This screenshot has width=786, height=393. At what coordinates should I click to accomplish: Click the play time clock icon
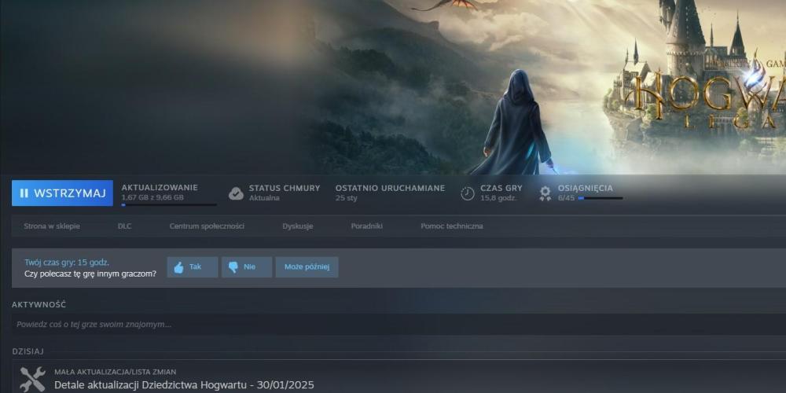pyautogui.click(x=468, y=193)
